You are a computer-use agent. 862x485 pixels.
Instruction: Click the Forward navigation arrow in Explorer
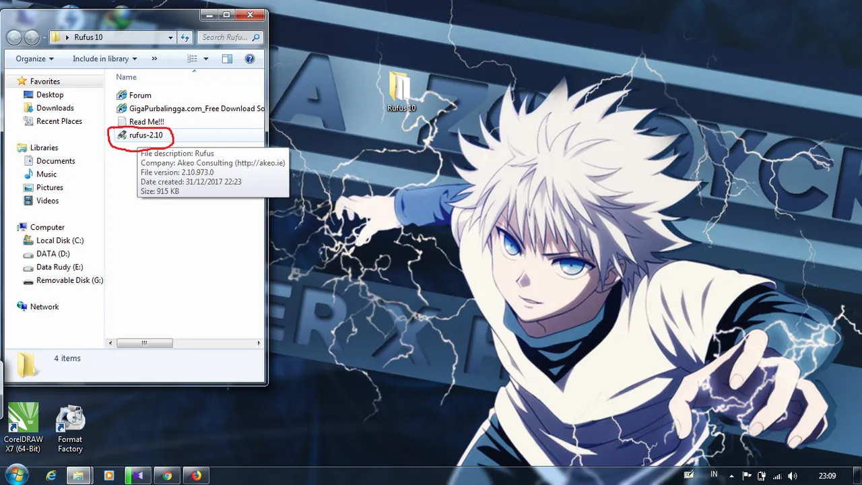point(32,38)
